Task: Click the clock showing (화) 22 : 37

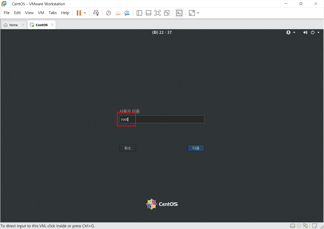Action: click(162, 32)
